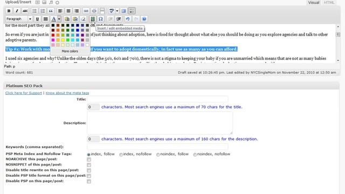Click the editor scrollbar down arrow
Viewport: 345px width, 194px height.
[x=338, y=60]
